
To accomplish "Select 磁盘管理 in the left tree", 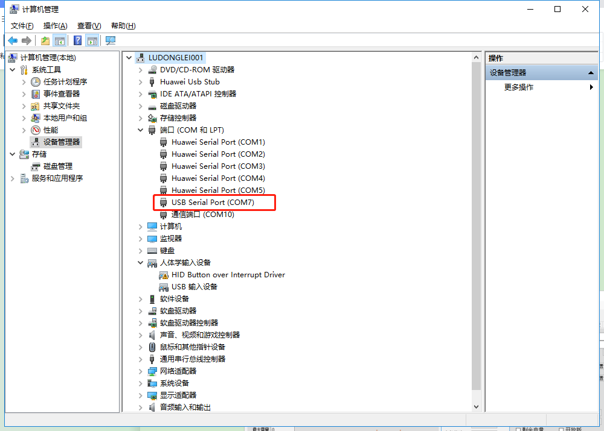I will pos(57,166).
